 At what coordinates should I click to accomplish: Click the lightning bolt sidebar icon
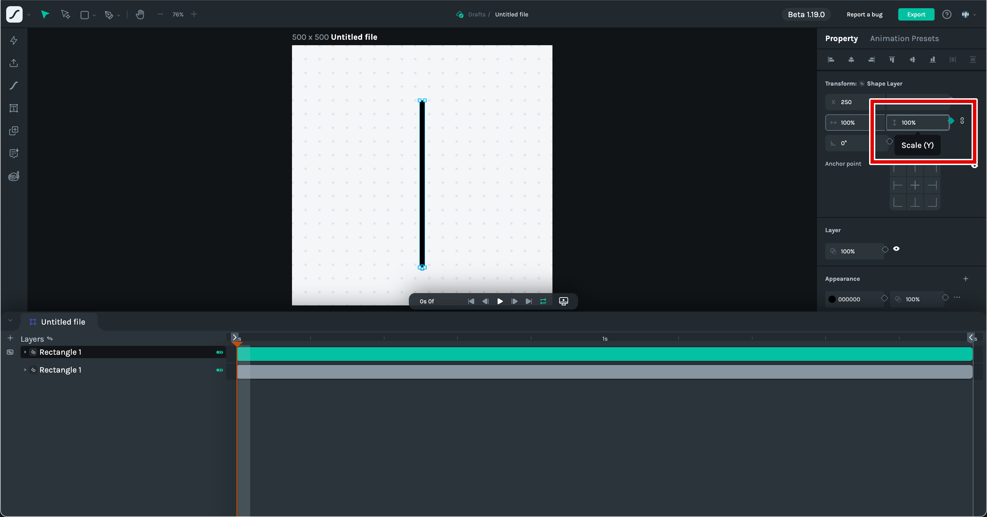point(14,40)
